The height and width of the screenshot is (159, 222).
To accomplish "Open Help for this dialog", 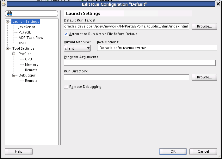I will 19,151.
